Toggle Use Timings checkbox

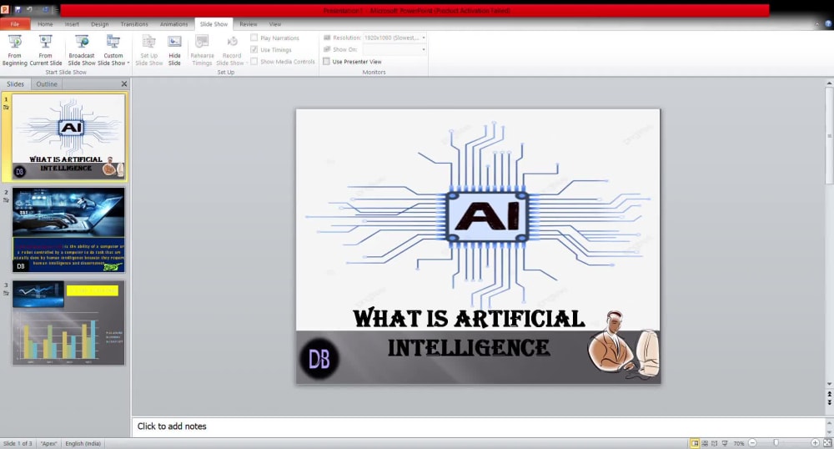254,49
